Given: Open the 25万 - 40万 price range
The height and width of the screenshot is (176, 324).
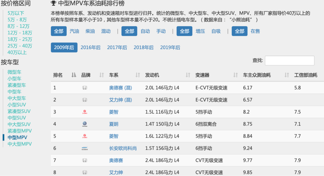Looking at the screenshot, I should [20, 46].
